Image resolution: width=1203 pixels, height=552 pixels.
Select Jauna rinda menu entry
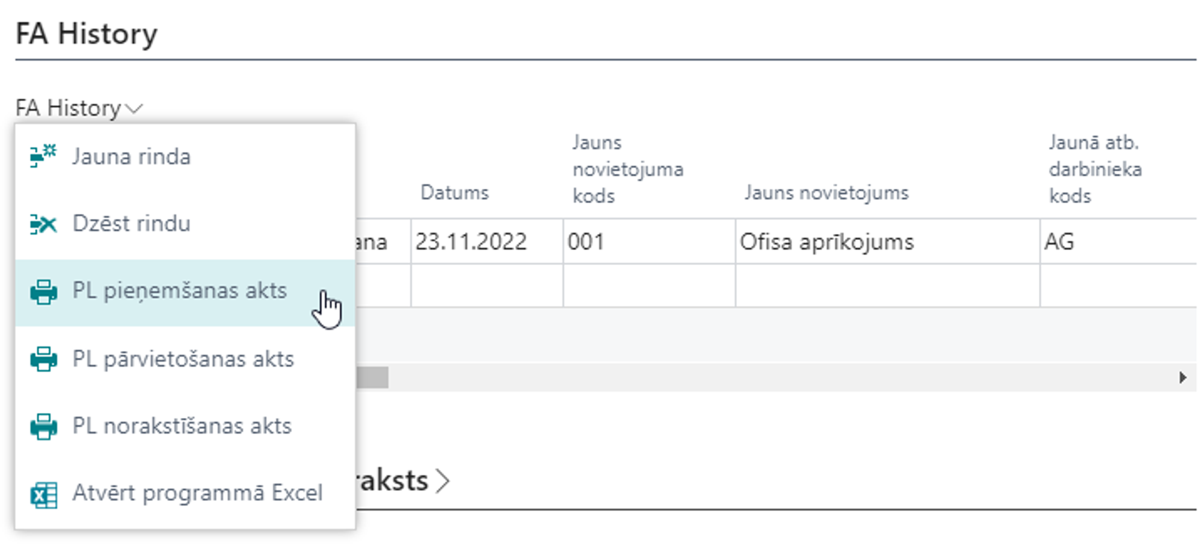131,157
